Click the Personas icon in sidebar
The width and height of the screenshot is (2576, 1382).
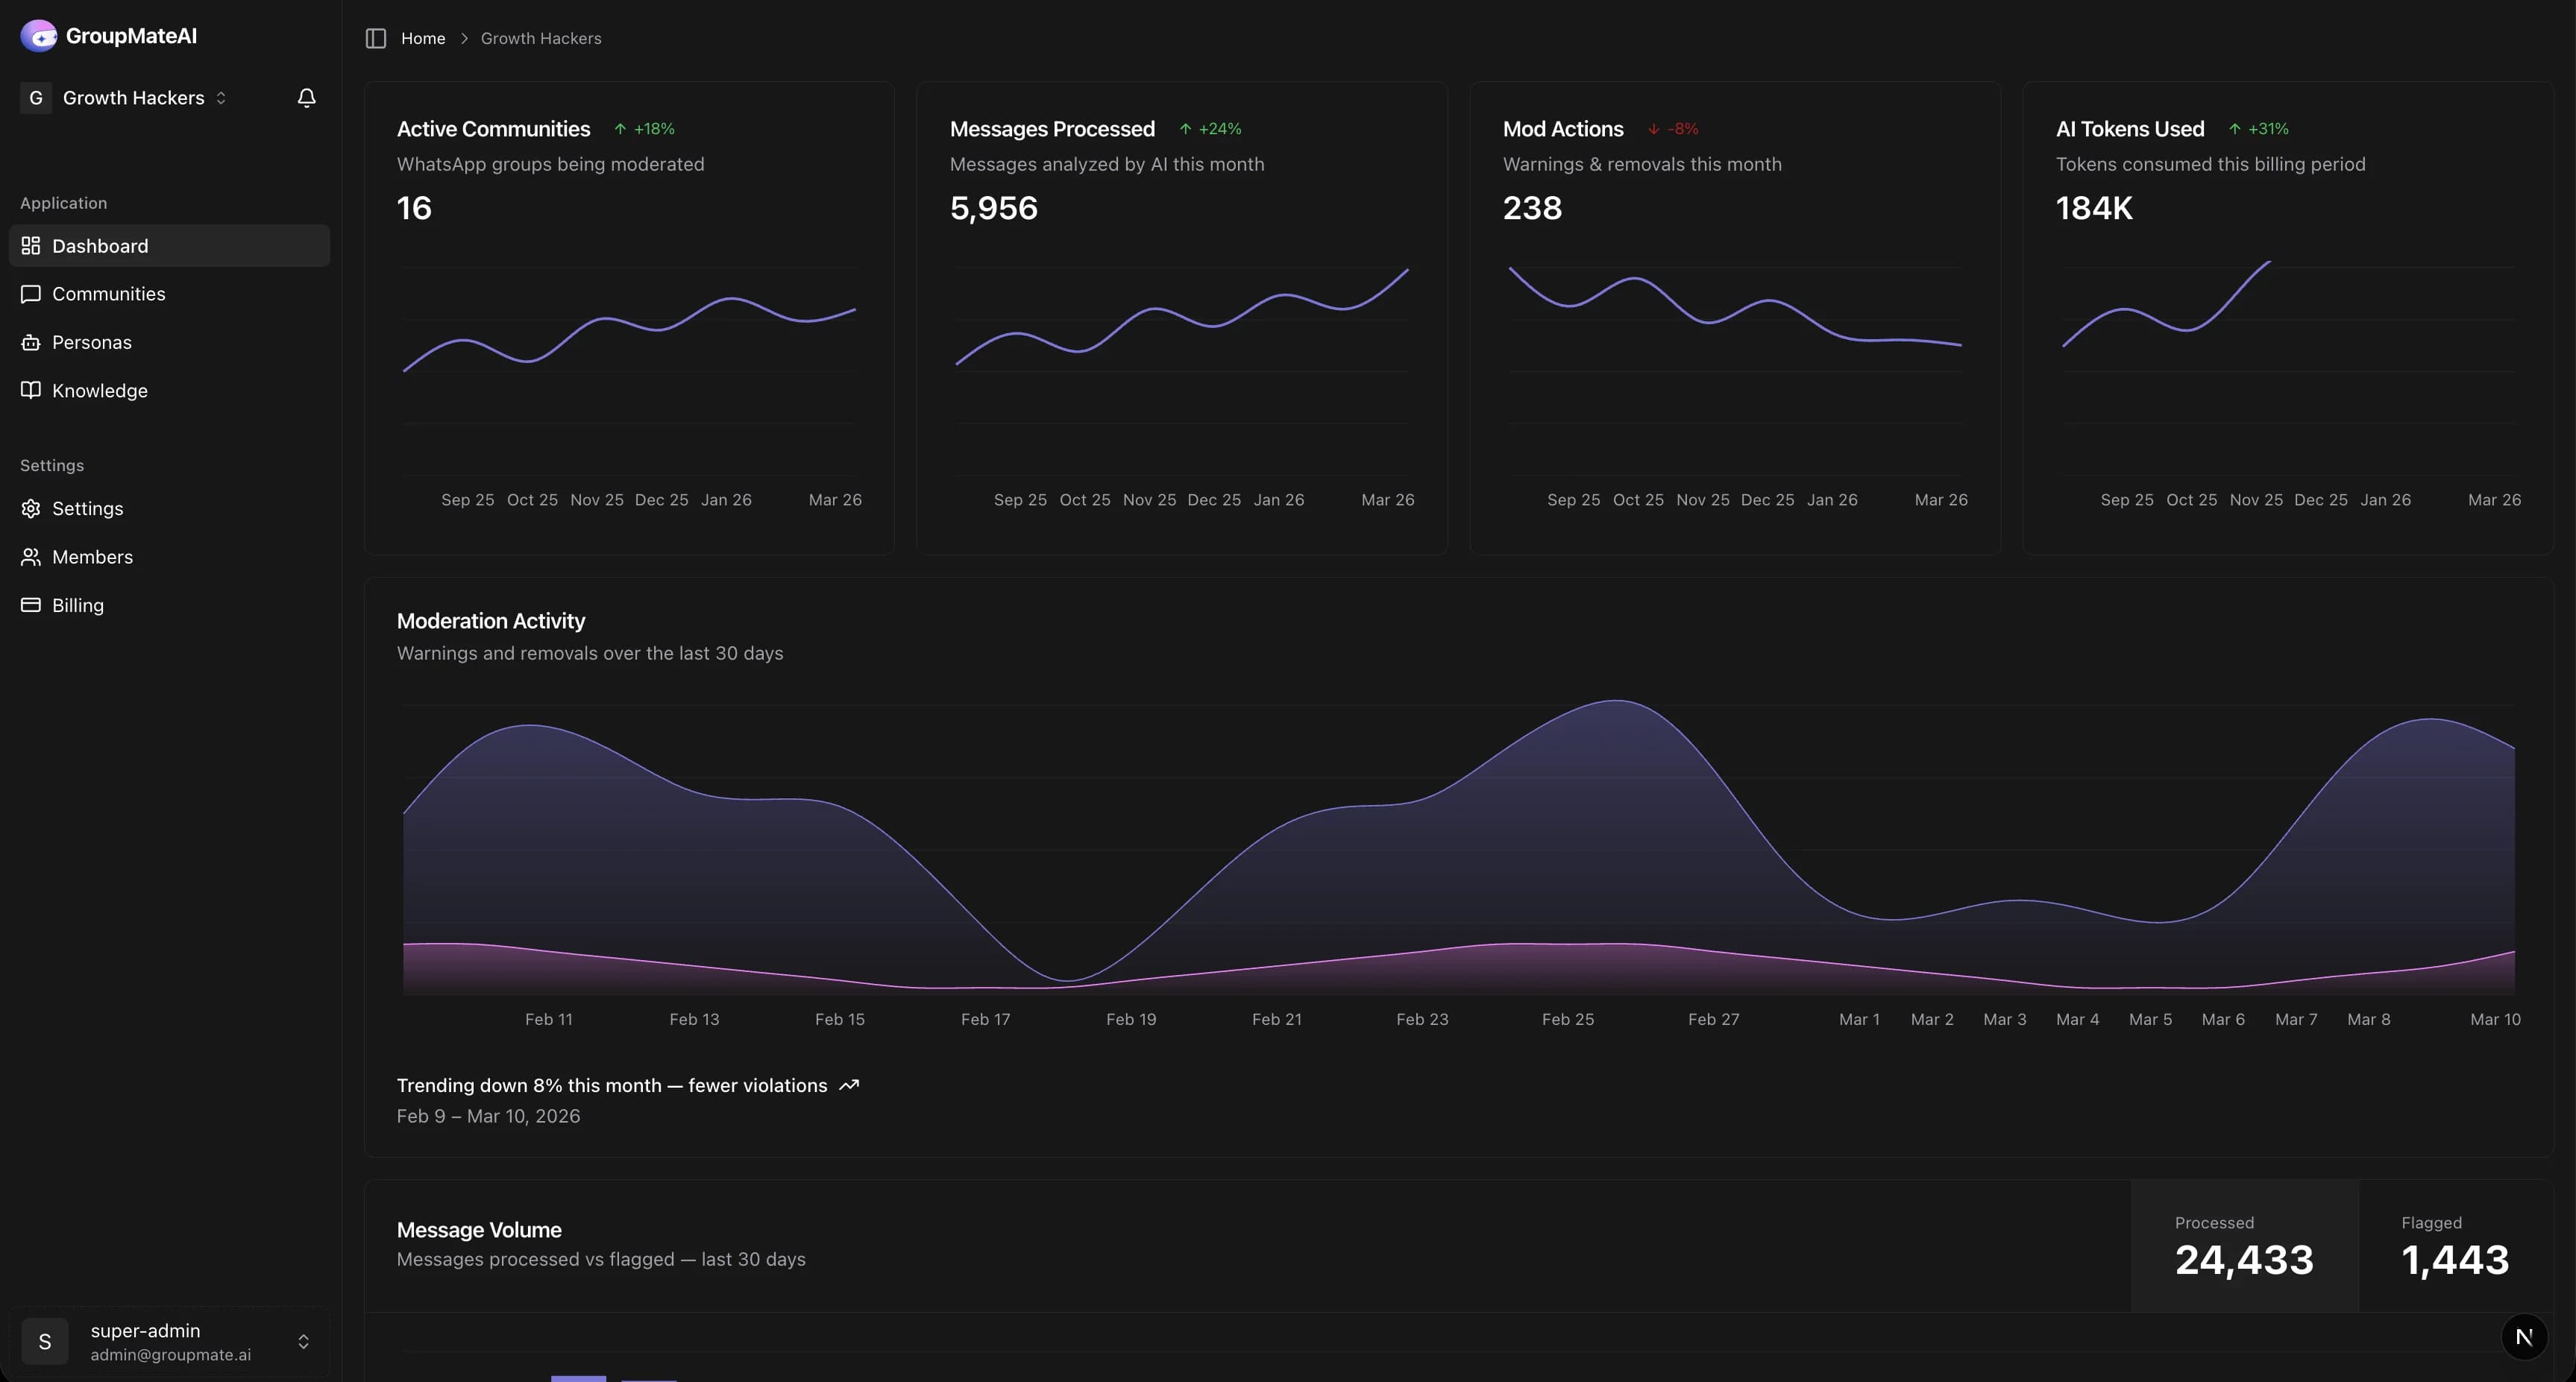point(30,341)
